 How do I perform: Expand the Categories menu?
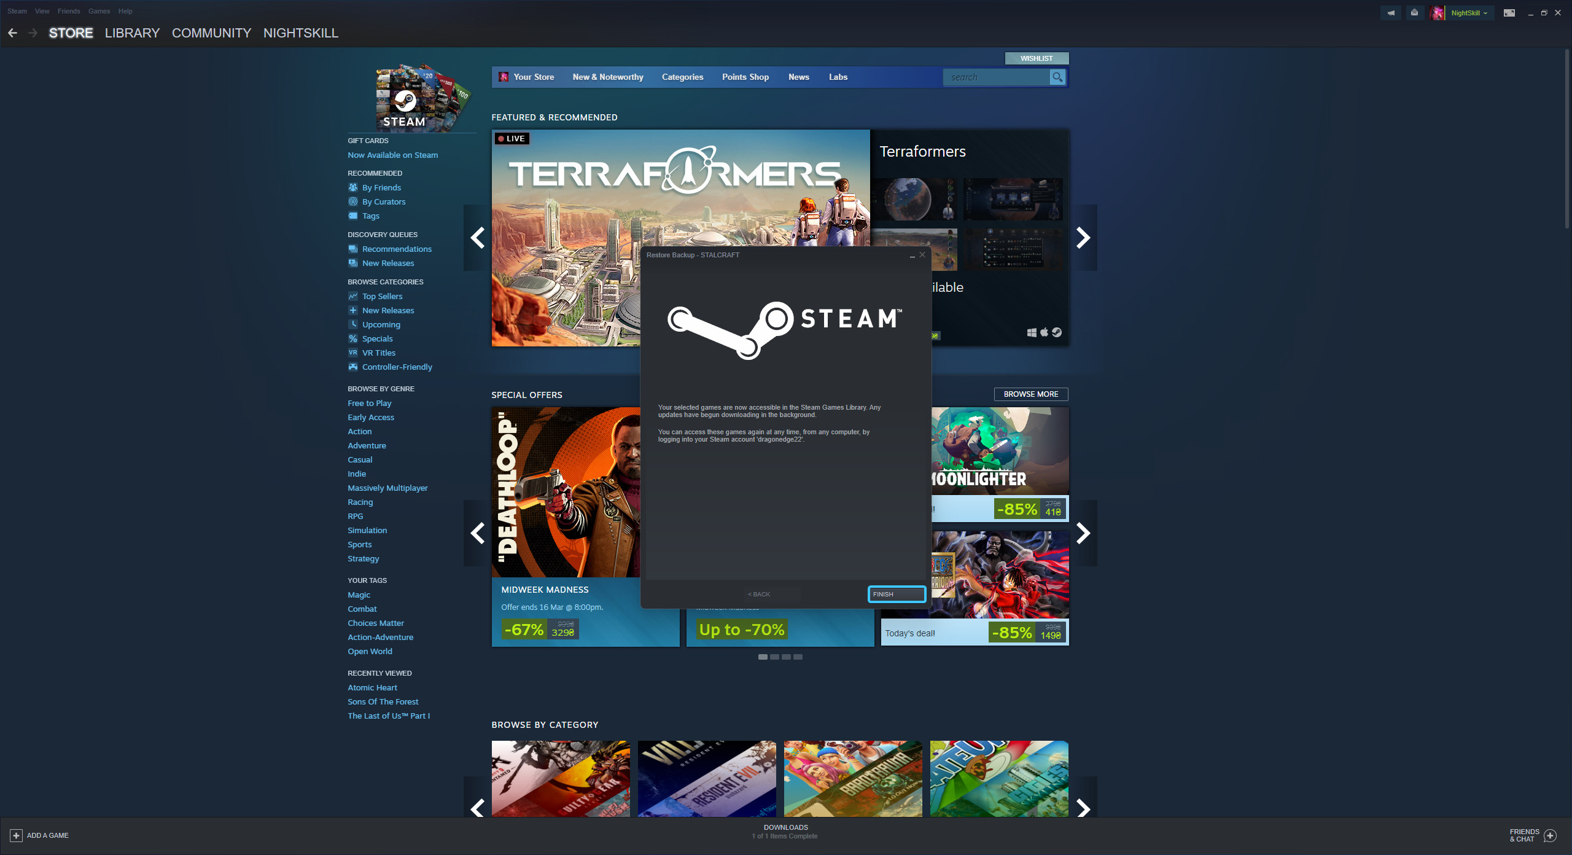pos(682,77)
